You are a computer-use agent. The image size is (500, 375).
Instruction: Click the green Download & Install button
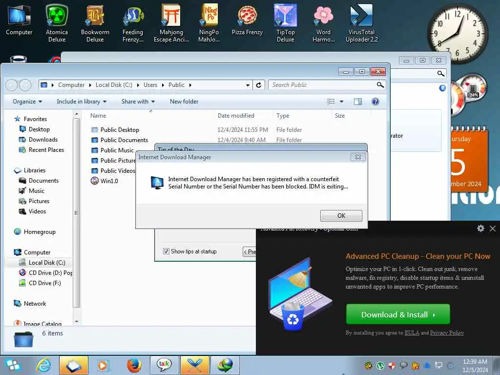coord(398,314)
